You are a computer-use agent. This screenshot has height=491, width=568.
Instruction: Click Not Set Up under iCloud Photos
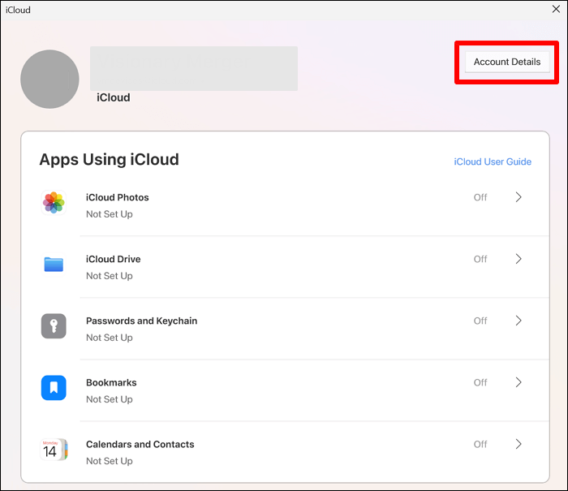click(x=110, y=214)
